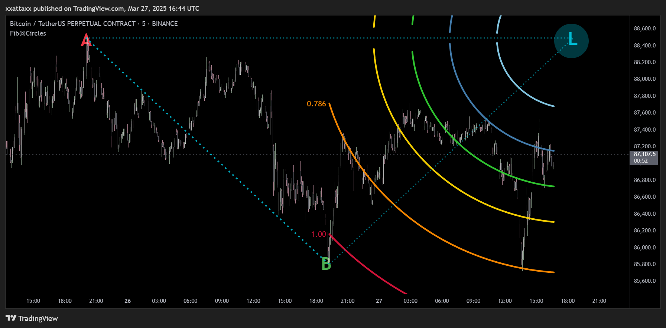Click the published-by header text at top

click(103, 8)
